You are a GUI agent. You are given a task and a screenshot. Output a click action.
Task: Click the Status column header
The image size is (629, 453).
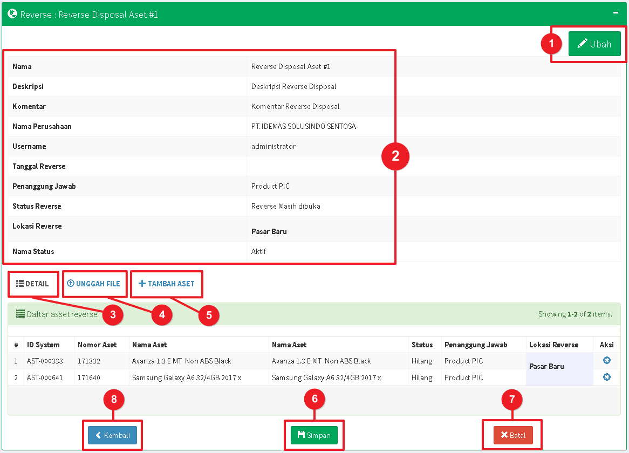tap(422, 345)
